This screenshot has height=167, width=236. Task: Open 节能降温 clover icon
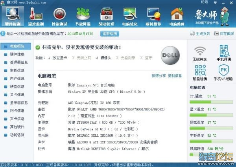[x=83, y=16]
